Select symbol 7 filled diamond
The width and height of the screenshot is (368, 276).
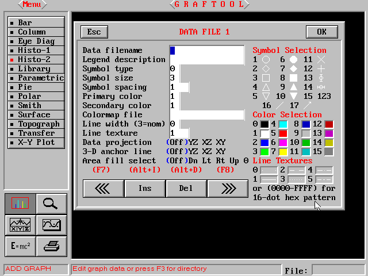tap(293, 69)
